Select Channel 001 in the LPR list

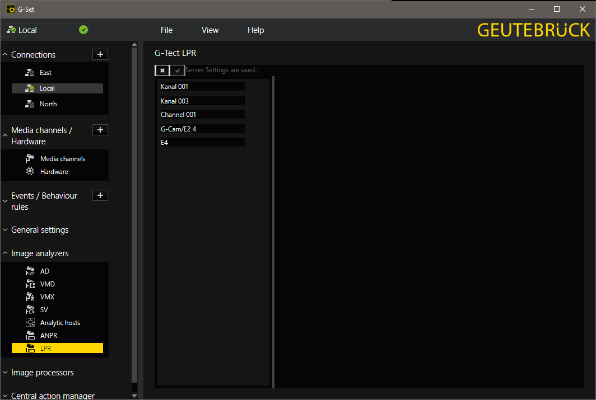click(202, 114)
